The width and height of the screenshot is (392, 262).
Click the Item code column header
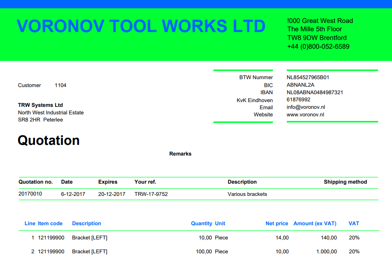[x=50, y=224]
